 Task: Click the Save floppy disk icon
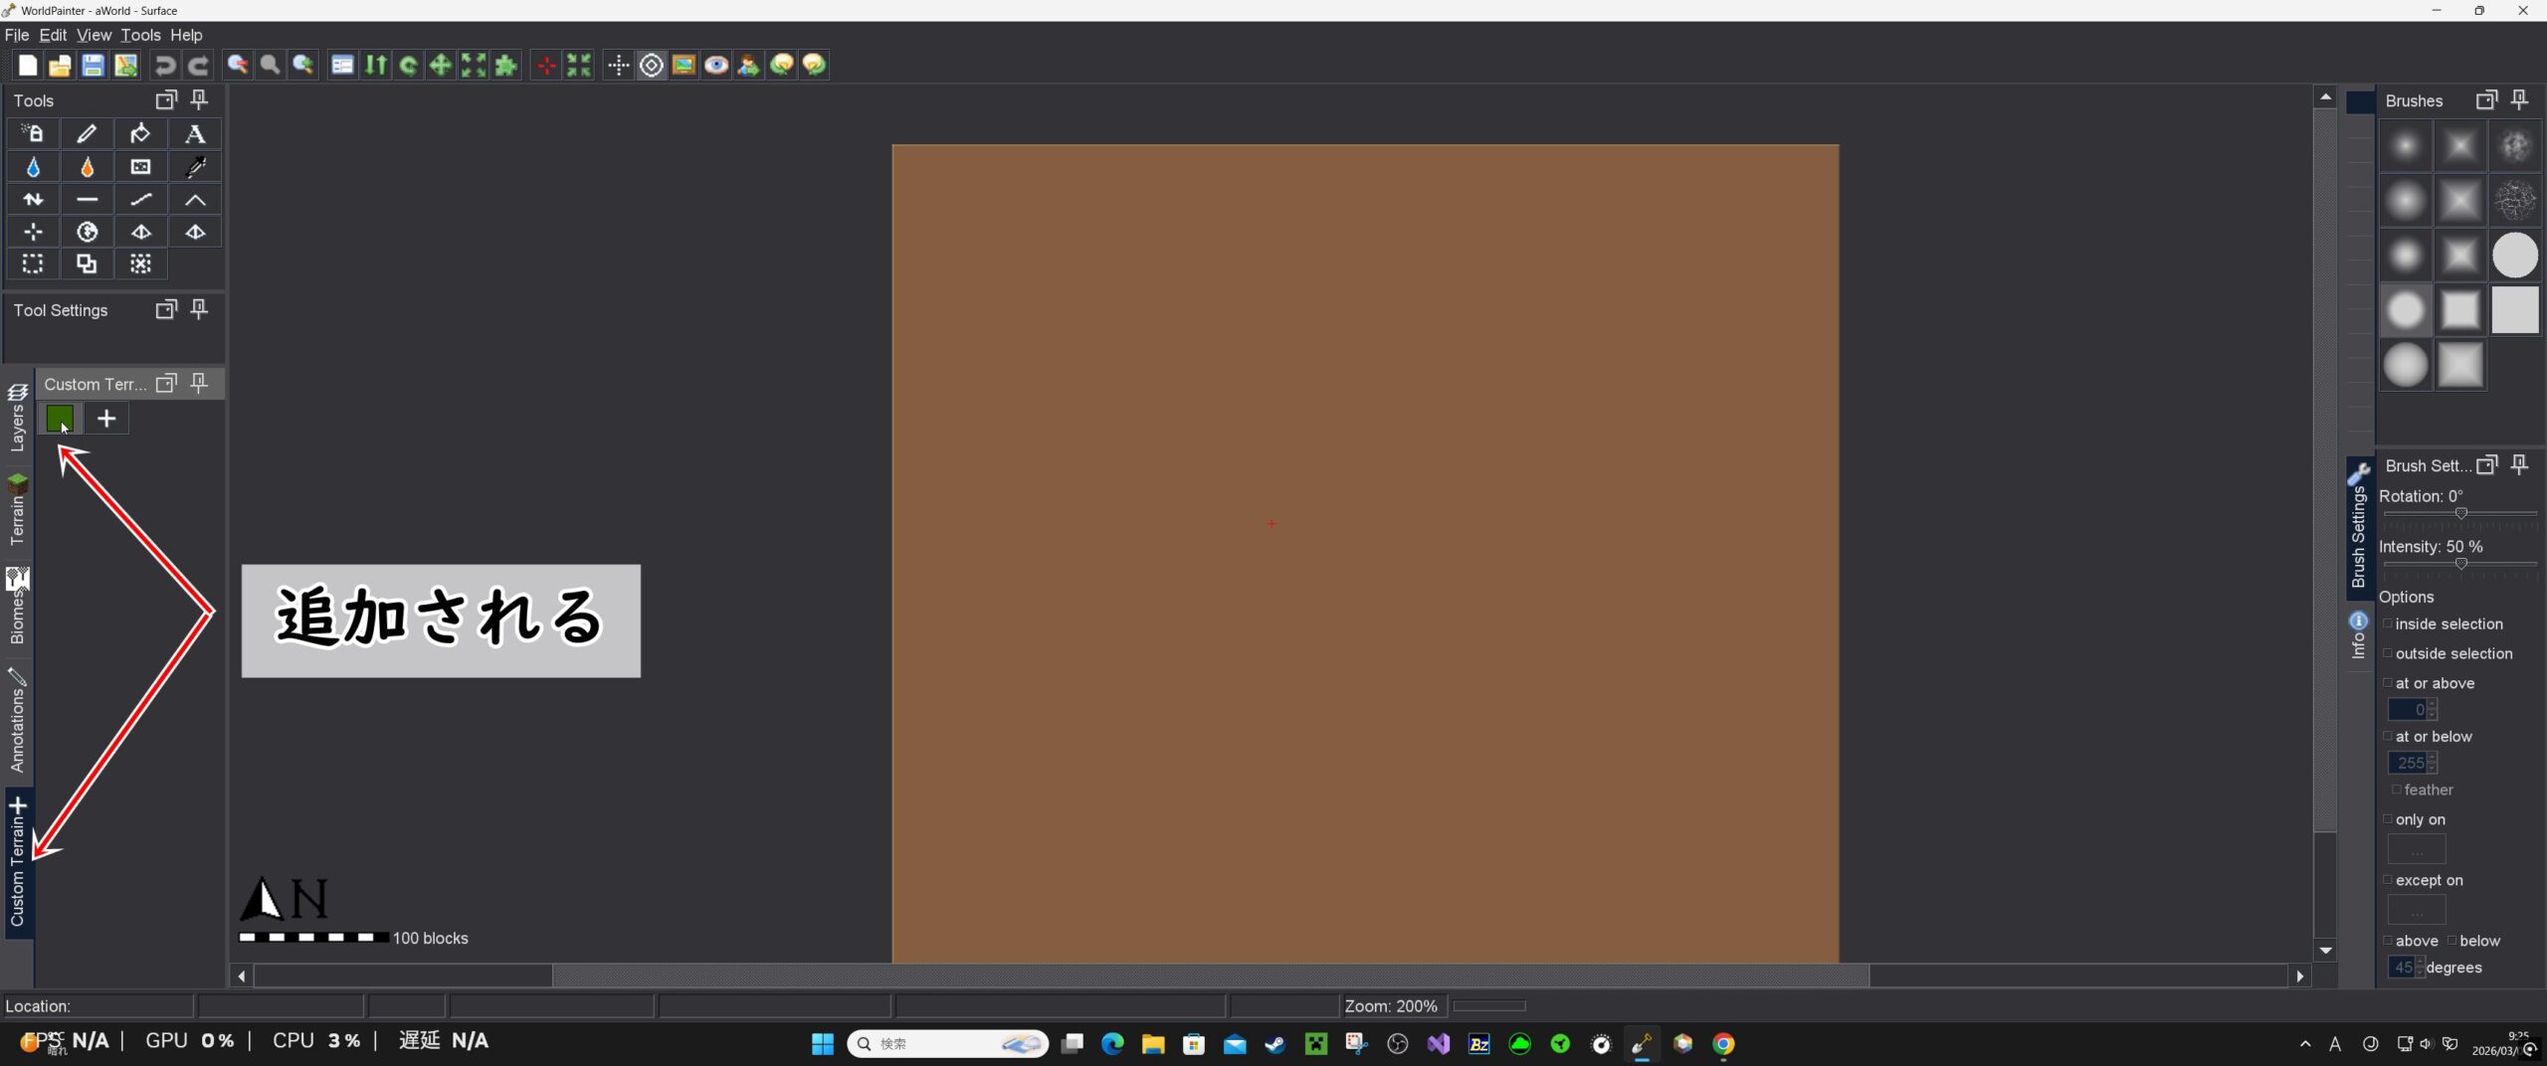pyautogui.click(x=93, y=66)
